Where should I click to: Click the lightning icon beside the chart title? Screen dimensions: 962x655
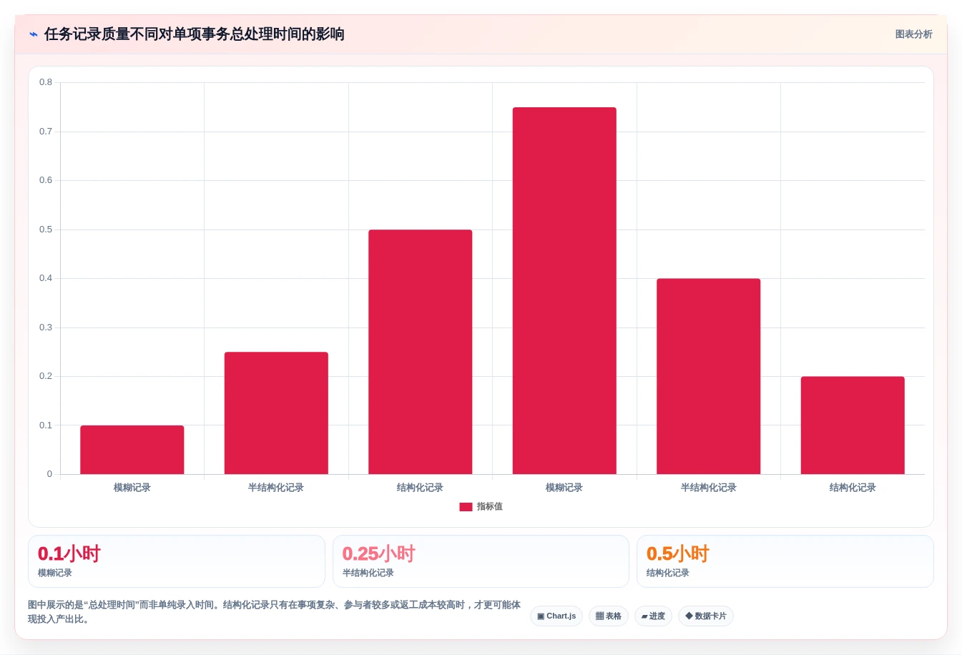[x=34, y=34]
